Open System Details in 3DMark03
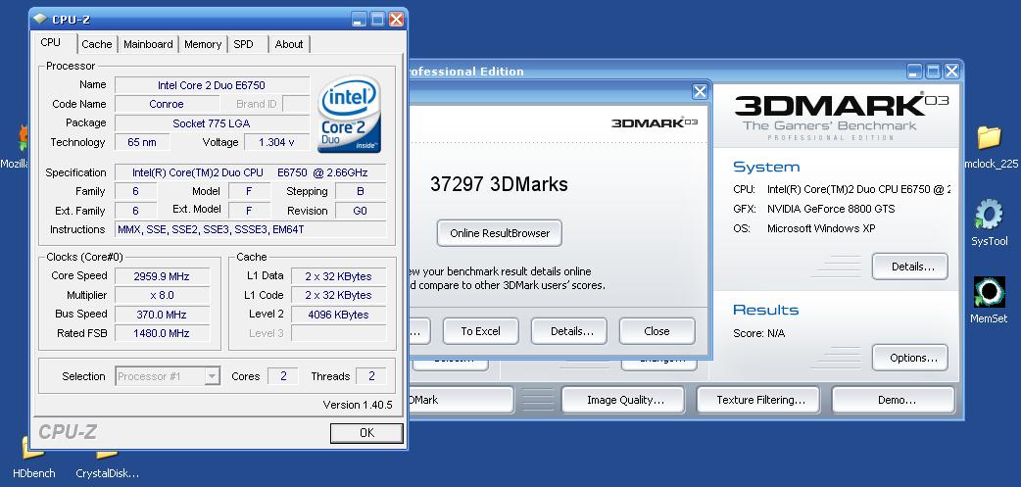The width and height of the screenshot is (1021, 487). [x=909, y=267]
